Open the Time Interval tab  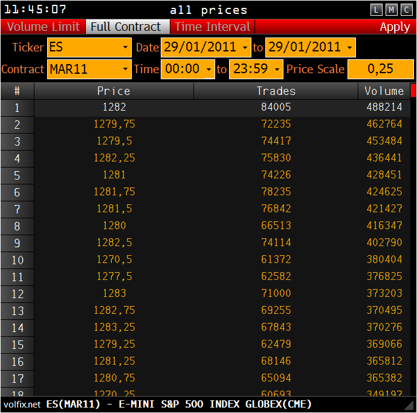(x=212, y=27)
